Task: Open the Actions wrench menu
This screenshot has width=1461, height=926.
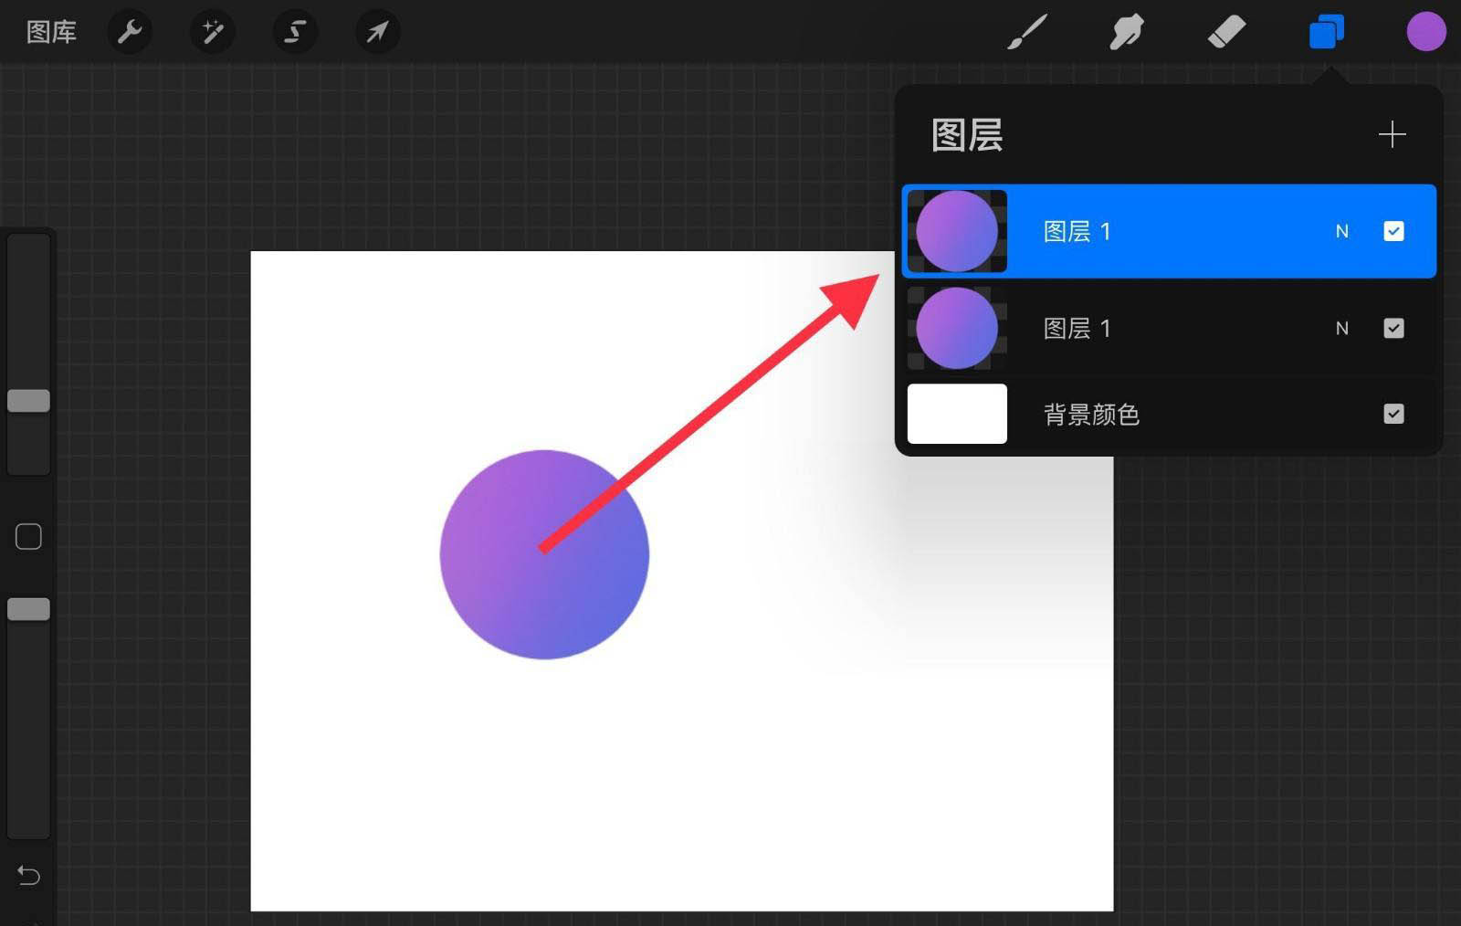Action: pos(130,32)
